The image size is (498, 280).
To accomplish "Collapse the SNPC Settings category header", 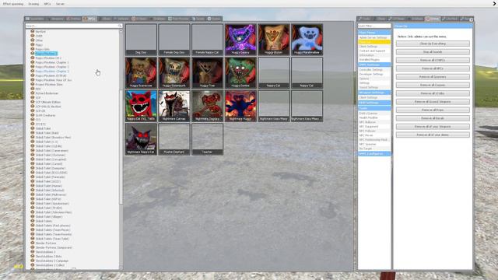I will click(x=374, y=65).
